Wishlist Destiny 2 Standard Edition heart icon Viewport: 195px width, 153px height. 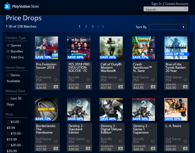[x=88, y=141]
